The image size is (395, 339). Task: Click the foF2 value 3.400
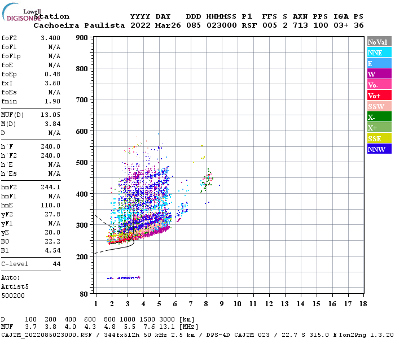tap(50, 38)
